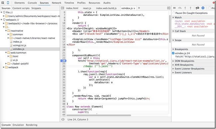Image resolution: width=216 pixels, height=129 pixels.
Task: Collapse the Watch section
Action: coord(178,18)
